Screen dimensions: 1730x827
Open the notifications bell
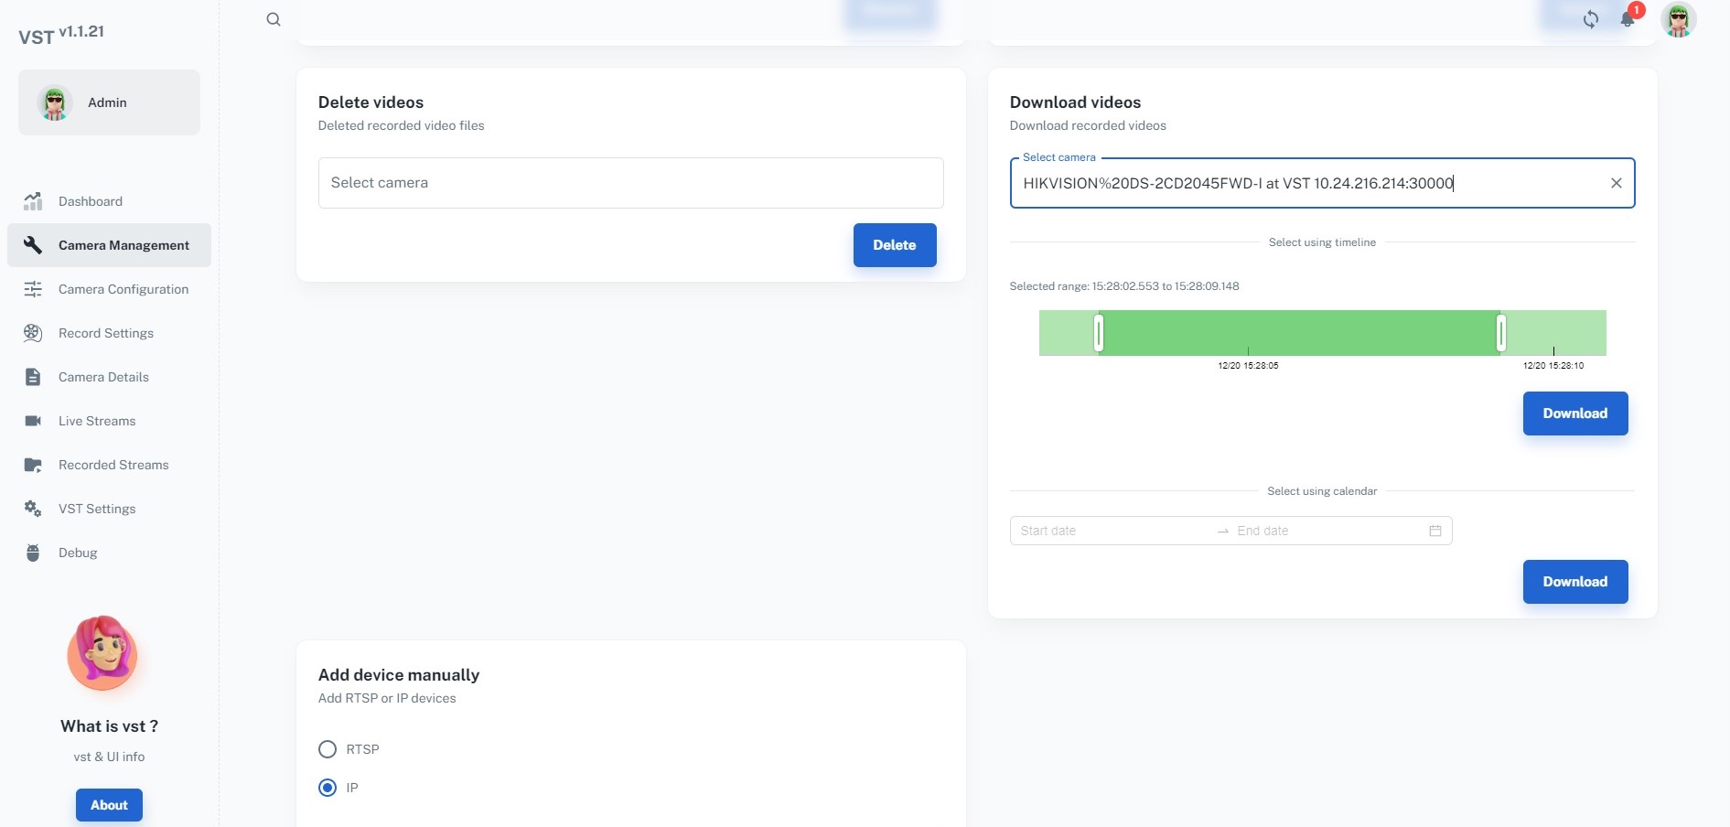pyautogui.click(x=1628, y=19)
